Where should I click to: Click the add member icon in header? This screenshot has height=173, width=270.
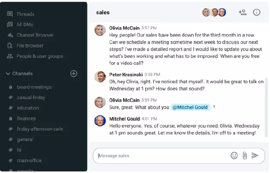243,12
